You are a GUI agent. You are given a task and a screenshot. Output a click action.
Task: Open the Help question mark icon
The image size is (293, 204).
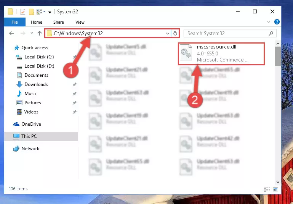(277, 22)
